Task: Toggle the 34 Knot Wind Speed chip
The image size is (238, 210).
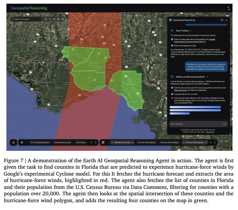Action: pyautogui.click(x=146, y=143)
